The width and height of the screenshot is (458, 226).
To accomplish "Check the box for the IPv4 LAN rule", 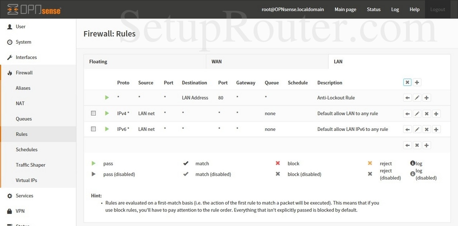I will (93, 113).
